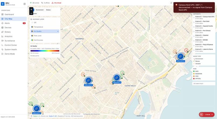Screen dimensions: 217x119
Task: Open Surveillance section
Action: 13,41
